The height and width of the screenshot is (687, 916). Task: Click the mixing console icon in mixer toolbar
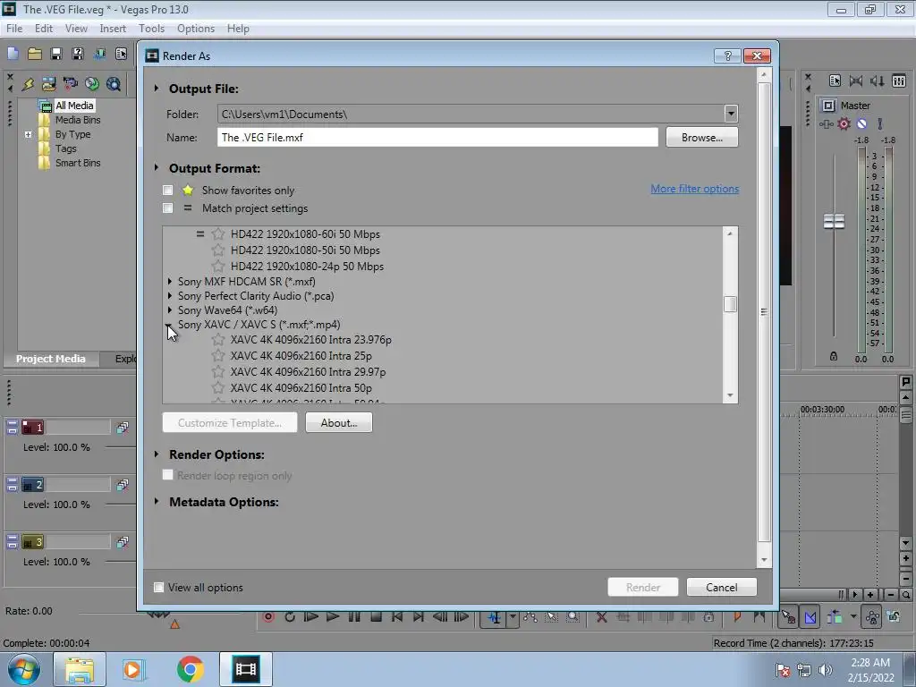[899, 81]
